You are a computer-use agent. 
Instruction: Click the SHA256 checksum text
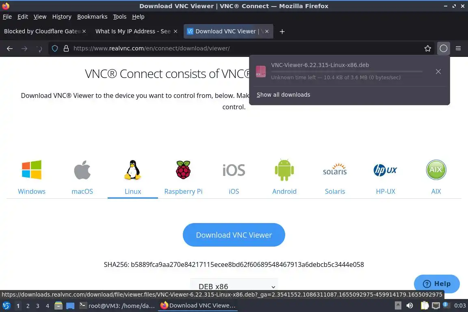coord(234,264)
